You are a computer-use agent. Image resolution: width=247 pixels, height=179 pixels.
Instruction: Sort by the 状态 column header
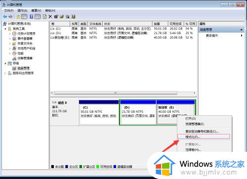(127, 24)
